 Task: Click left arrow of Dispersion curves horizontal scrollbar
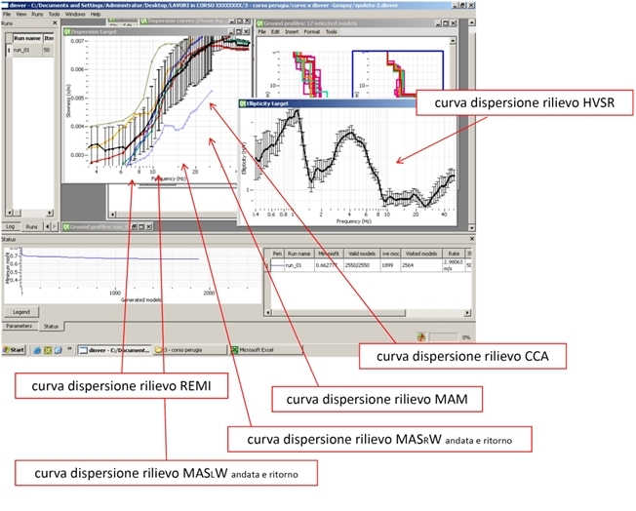(x=113, y=214)
